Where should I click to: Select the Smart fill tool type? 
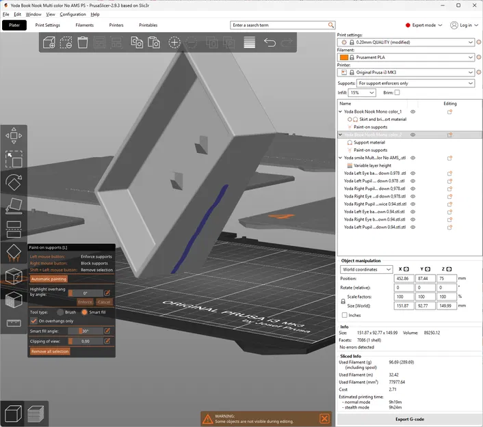click(84, 312)
